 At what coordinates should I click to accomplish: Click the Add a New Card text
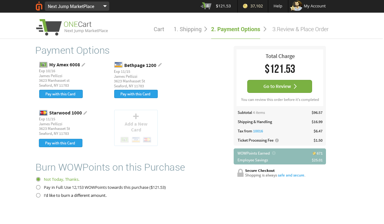pyautogui.click(x=136, y=127)
